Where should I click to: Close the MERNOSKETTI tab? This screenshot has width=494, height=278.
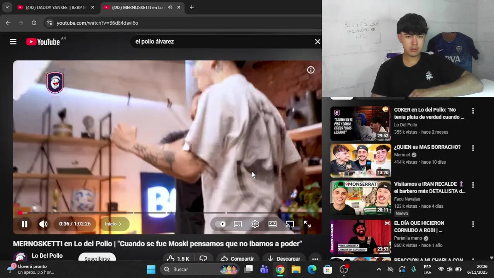179,7
